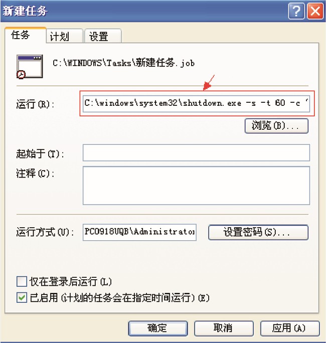Confirm with the 确定 button

158,328
